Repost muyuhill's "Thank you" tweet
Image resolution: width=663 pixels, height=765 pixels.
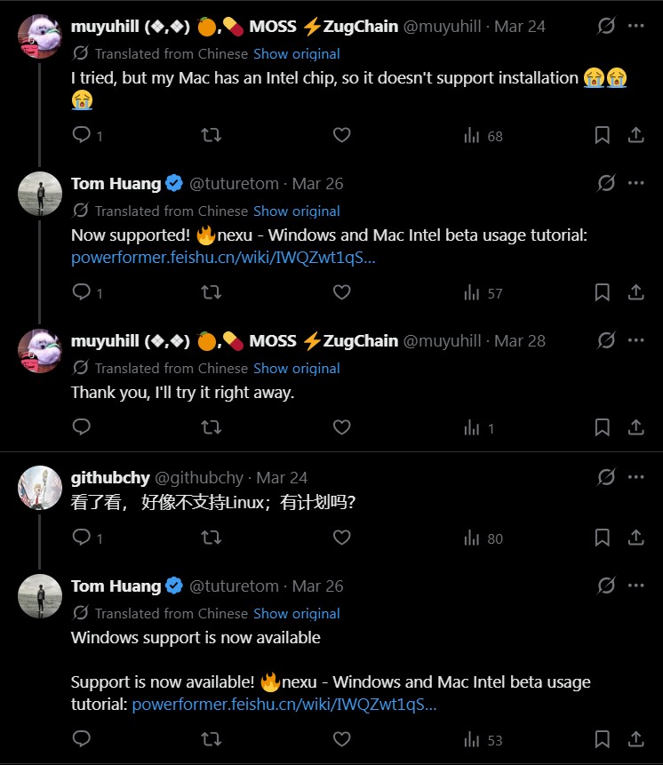click(x=212, y=427)
